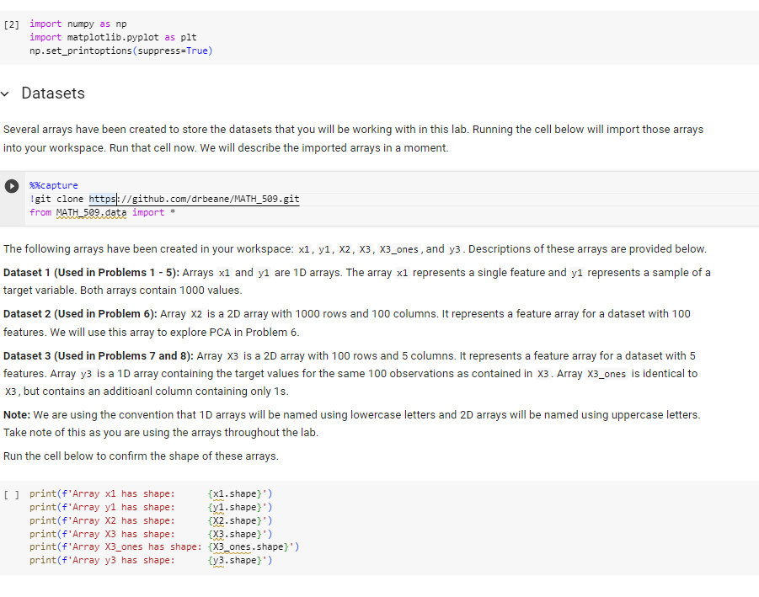
Task: Click the bold 'Dataset 1 (Used in Problems 1 - 5)' label
Action: (x=86, y=270)
